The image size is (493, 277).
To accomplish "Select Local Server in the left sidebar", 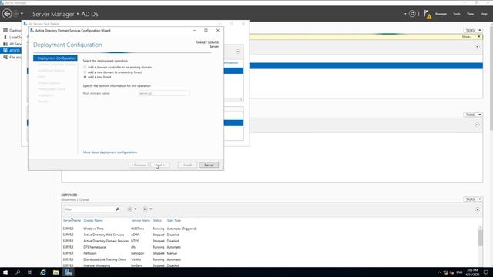I will [x=12, y=37].
